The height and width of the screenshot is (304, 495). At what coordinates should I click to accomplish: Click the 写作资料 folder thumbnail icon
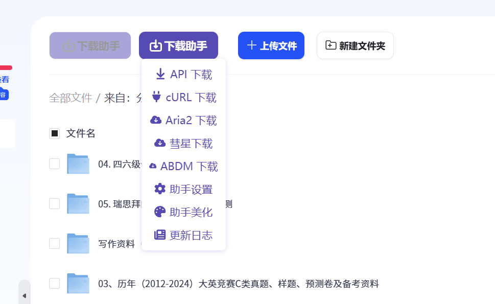pos(78,244)
